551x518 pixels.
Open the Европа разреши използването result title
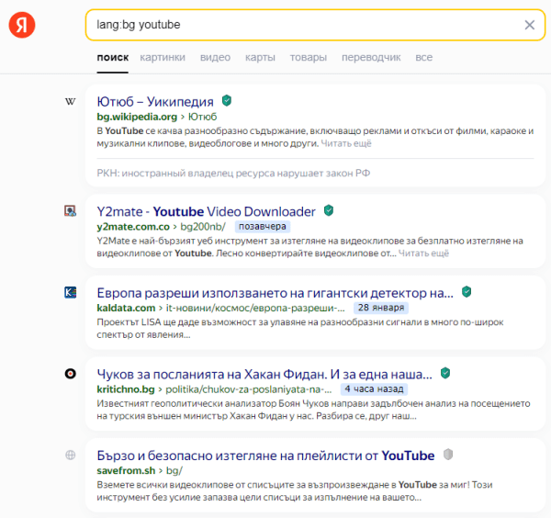275,293
